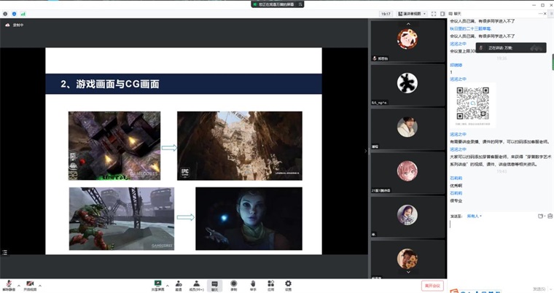Image resolution: width=554 pixels, height=293 pixels.
Task: Close the 聊天 chat panel
Action: [546, 13]
